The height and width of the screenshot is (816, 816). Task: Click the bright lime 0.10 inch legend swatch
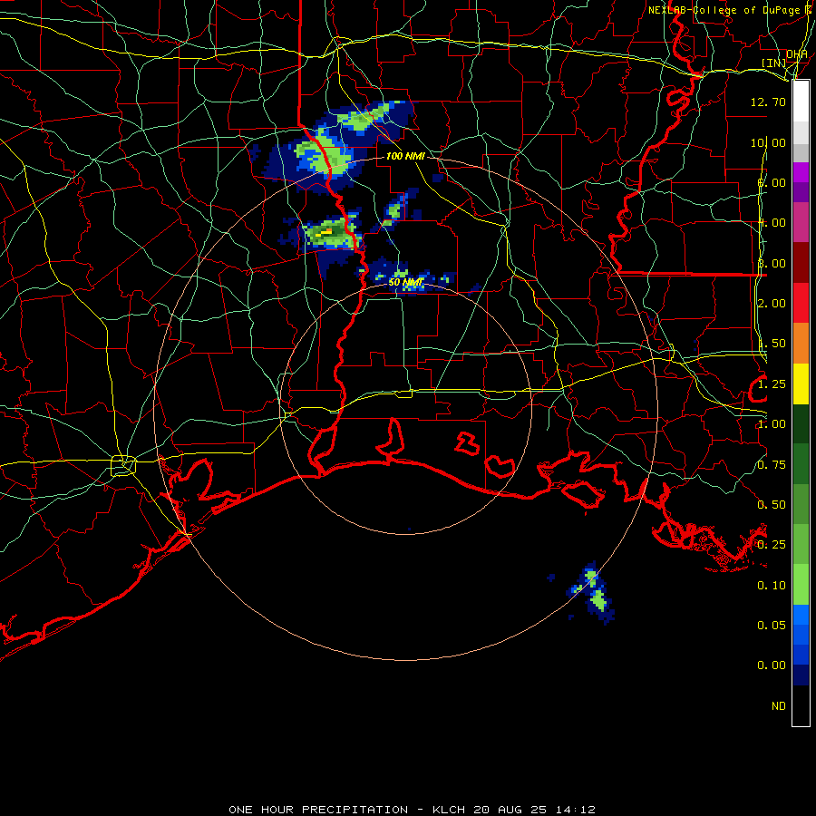pos(801,585)
